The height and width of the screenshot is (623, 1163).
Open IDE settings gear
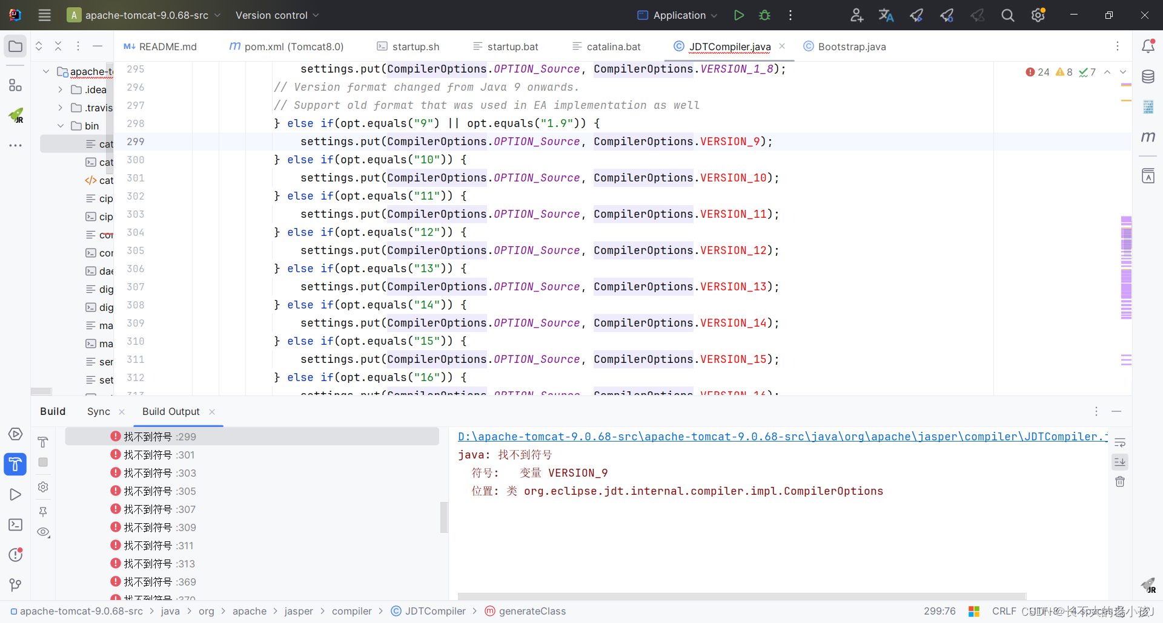(x=1038, y=15)
